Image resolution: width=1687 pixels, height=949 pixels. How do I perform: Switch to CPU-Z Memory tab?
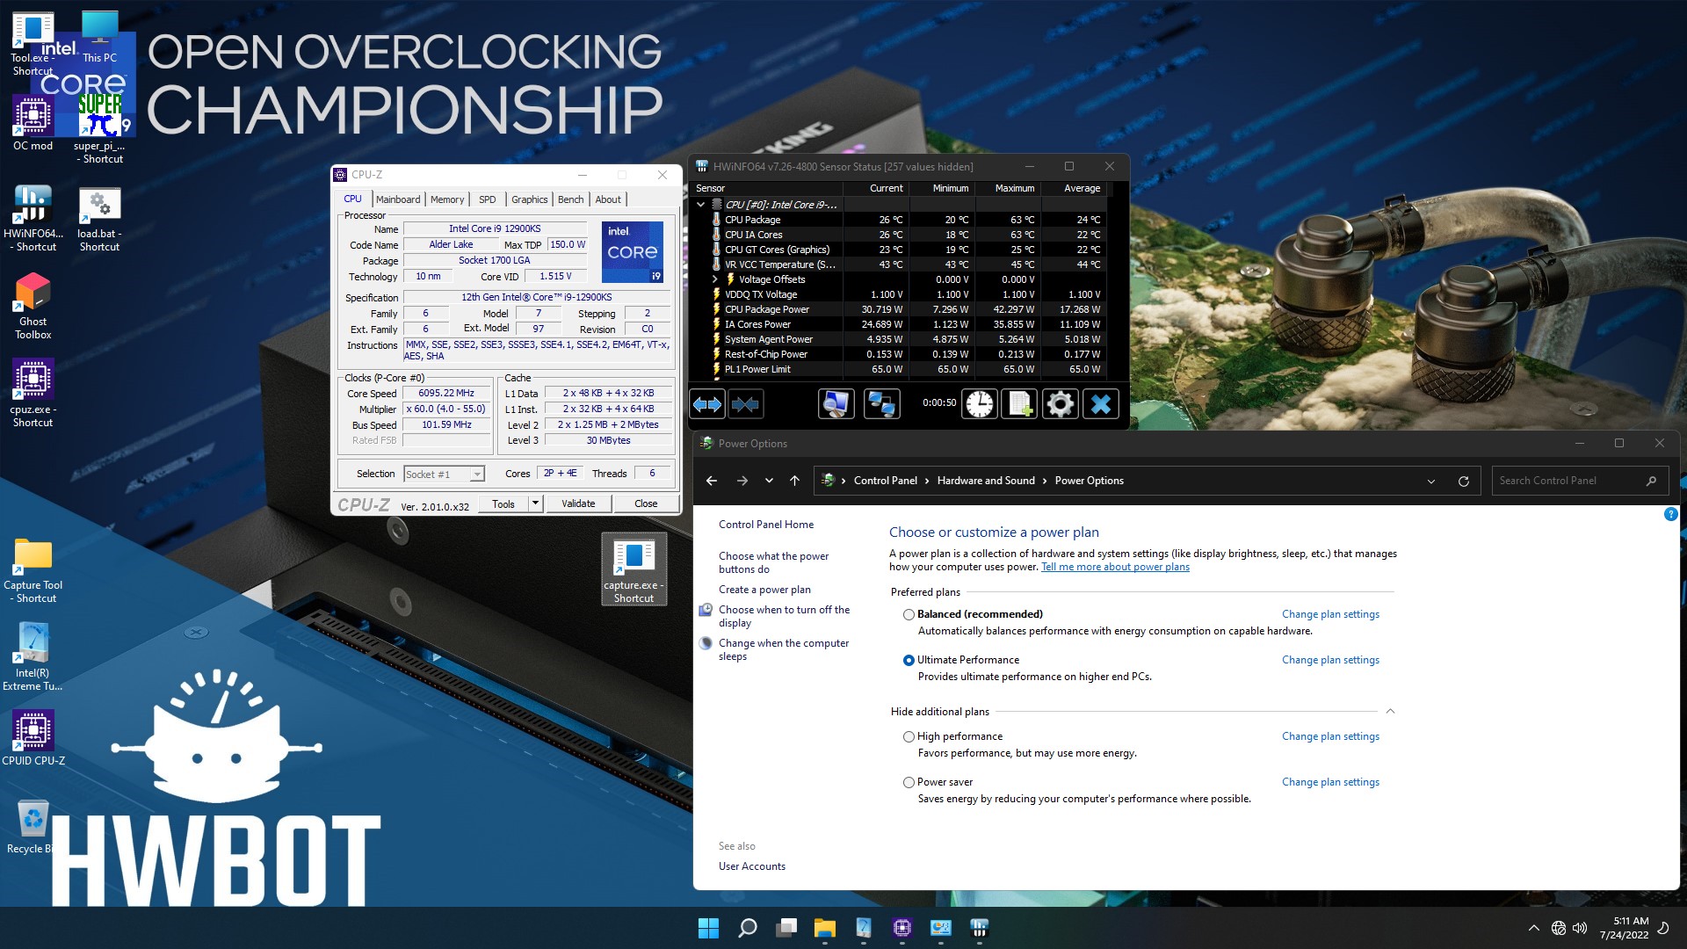(446, 199)
